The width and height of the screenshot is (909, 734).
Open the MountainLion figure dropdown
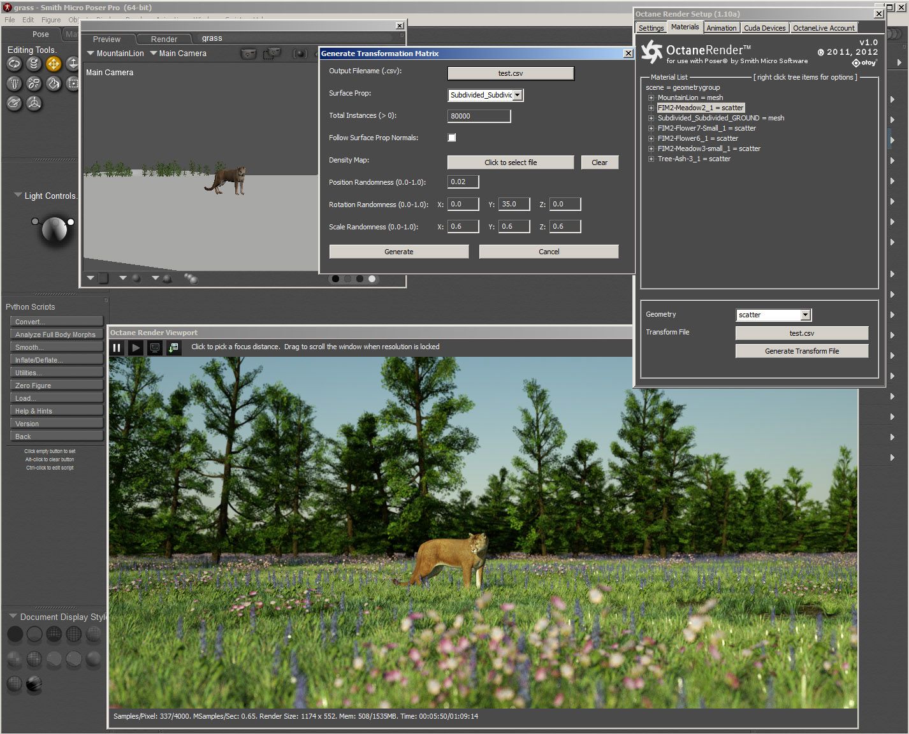pos(115,54)
